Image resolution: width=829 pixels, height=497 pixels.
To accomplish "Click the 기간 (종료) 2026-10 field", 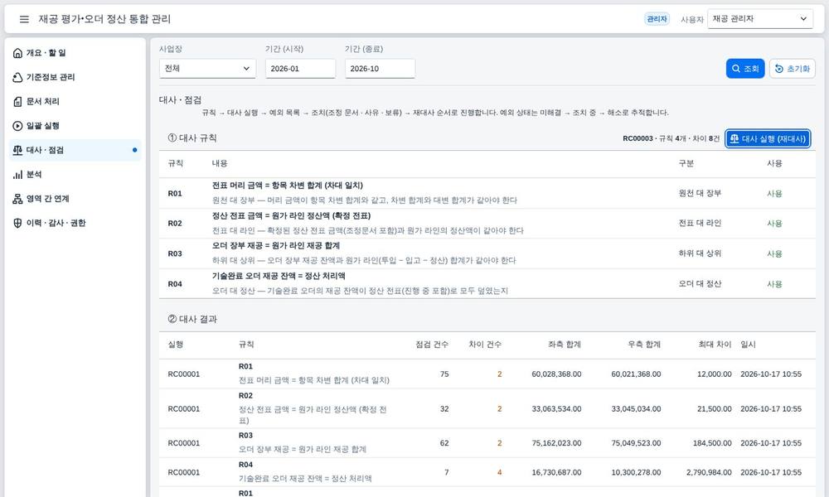I will coord(380,69).
